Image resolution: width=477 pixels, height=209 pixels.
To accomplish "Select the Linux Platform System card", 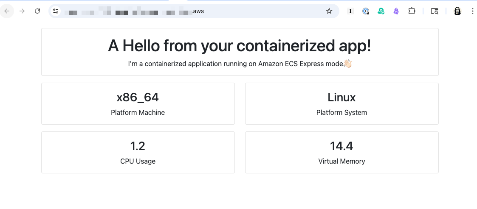I will coord(342,103).
